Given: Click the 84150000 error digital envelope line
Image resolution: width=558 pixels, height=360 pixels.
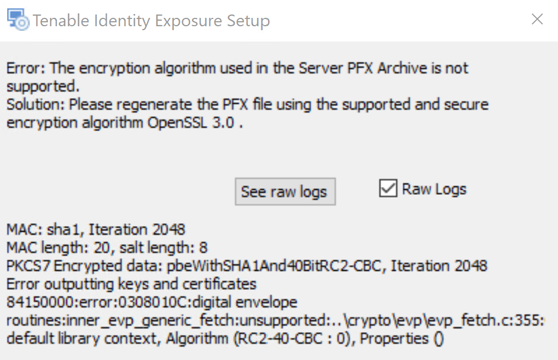Looking at the screenshot, I should (151, 302).
